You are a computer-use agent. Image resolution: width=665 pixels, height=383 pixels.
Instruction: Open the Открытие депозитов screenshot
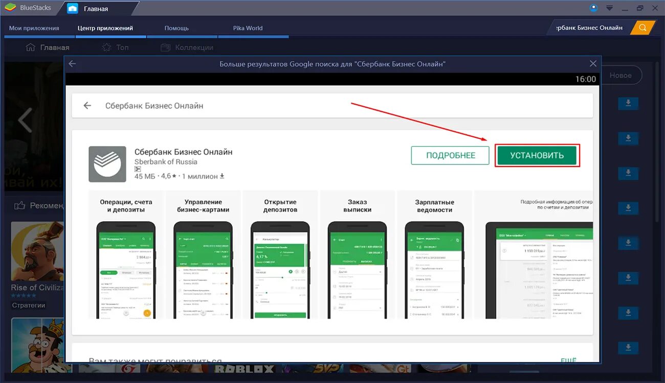[x=280, y=255]
